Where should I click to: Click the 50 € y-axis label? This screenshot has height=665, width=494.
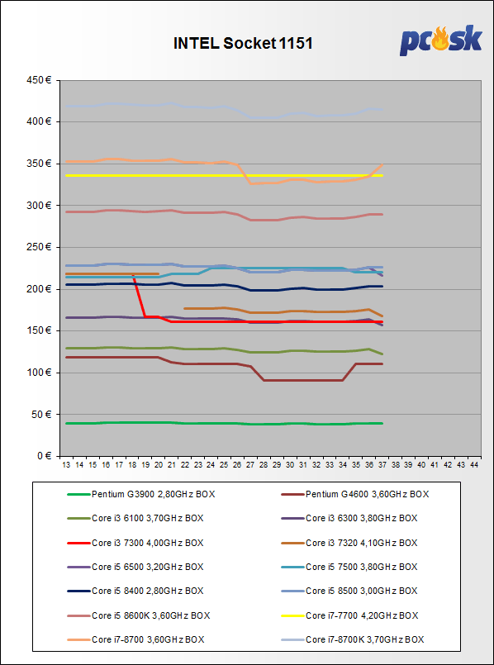[x=41, y=415]
